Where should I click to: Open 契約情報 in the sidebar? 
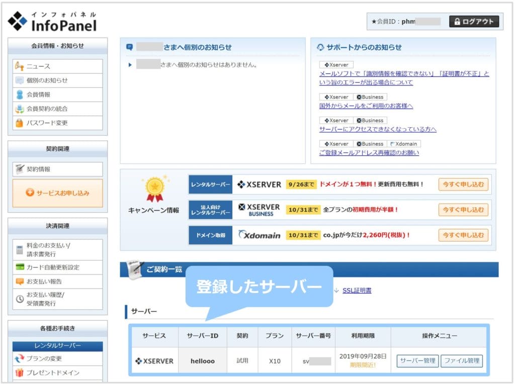(57, 169)
